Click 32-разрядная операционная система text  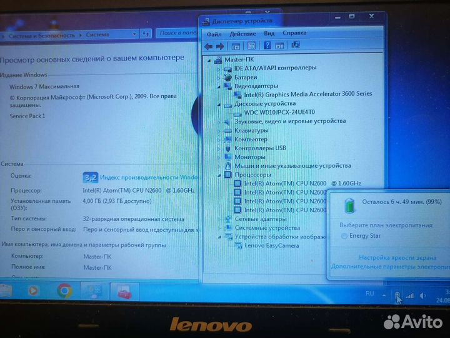coord(134,219)
